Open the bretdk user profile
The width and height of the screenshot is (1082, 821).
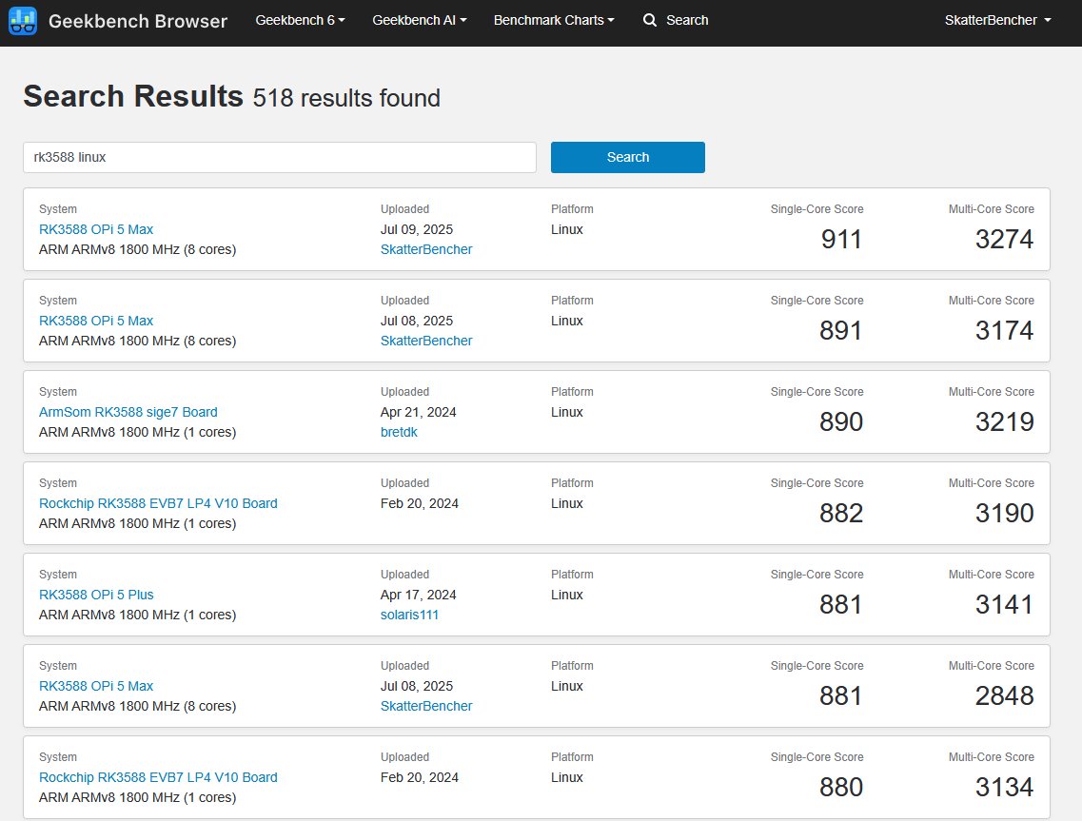(399, 432)
